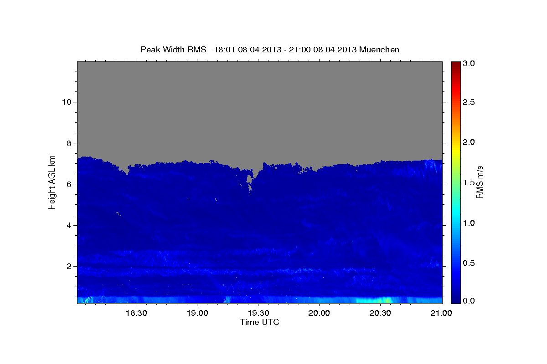Click the plot title 'Peak Width RMS'
The height and width of the screenshot is (364, 547).
click(x=174, y=49)
